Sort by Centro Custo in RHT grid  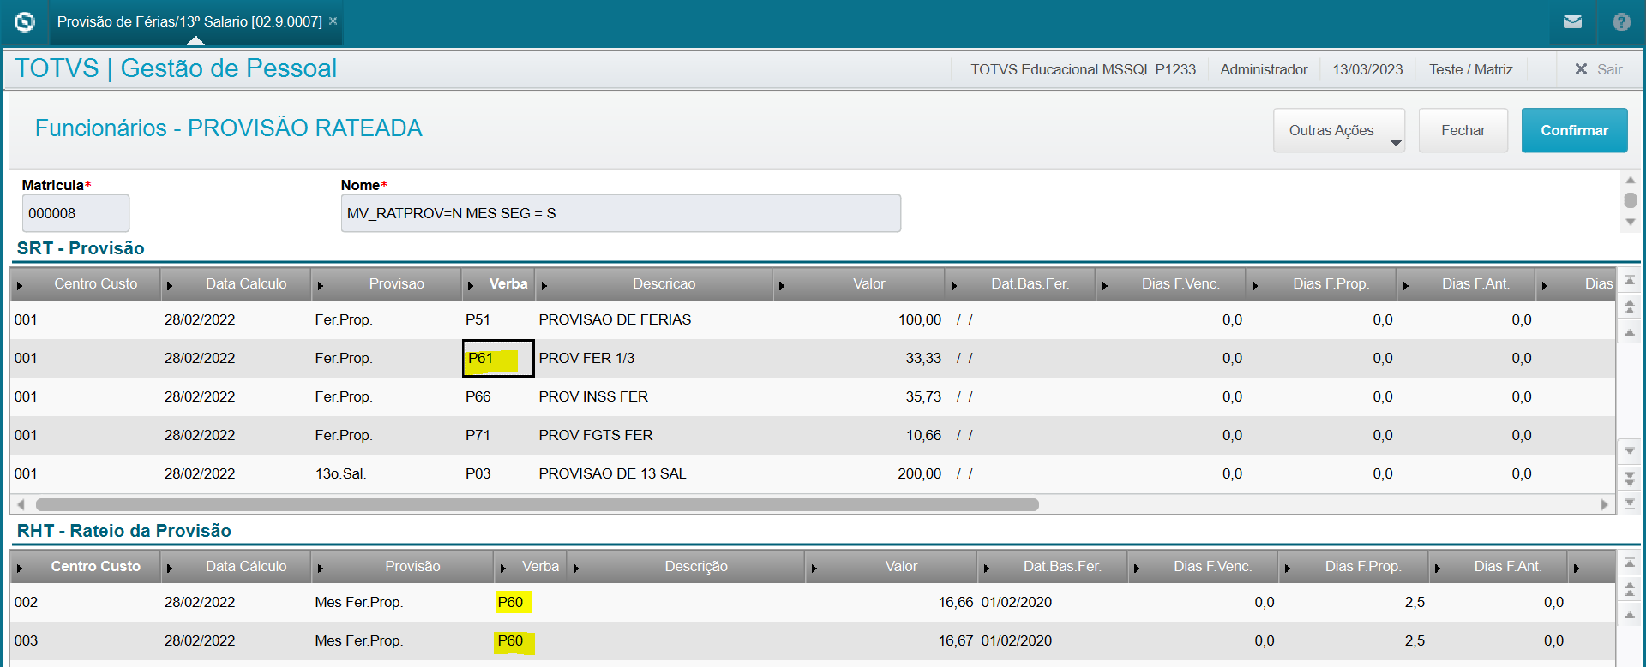point(95,567)
